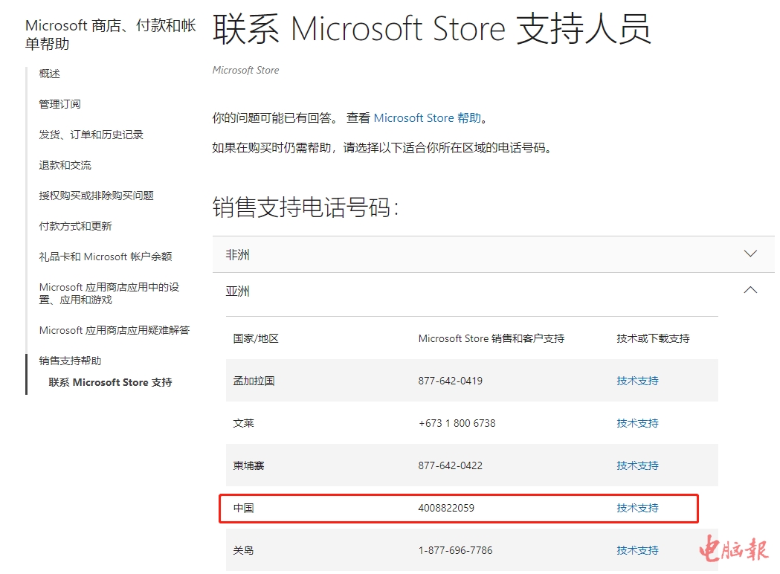Select 付款方式和更新 in sidebar

75,226
